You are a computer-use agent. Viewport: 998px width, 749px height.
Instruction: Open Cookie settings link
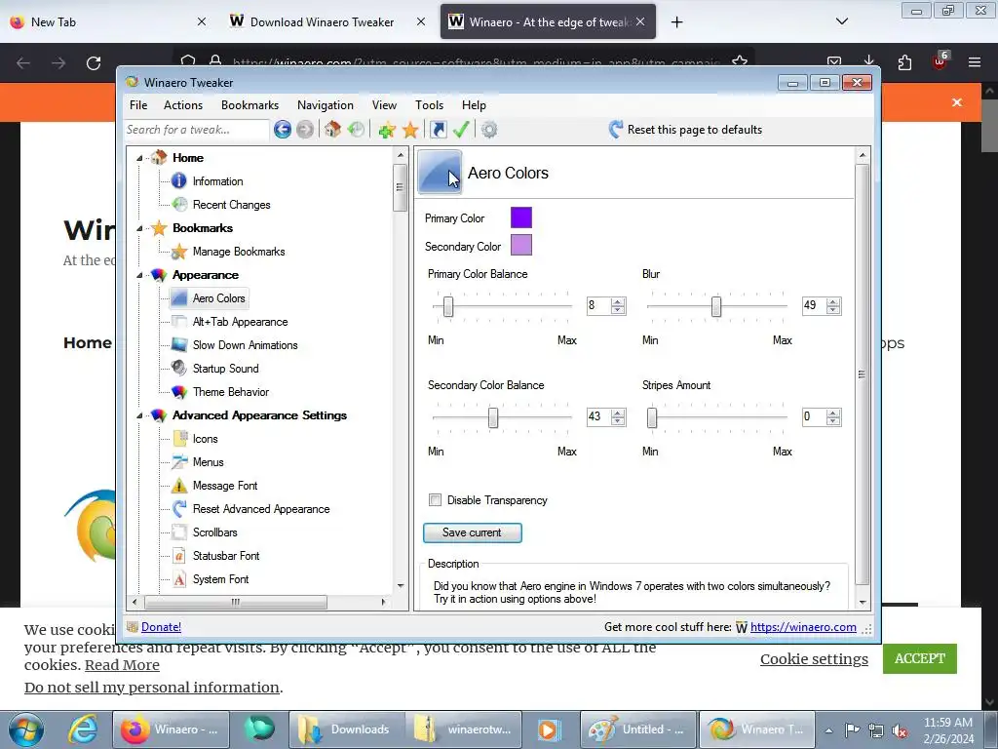pyautogui.click(x=814, y=658)
